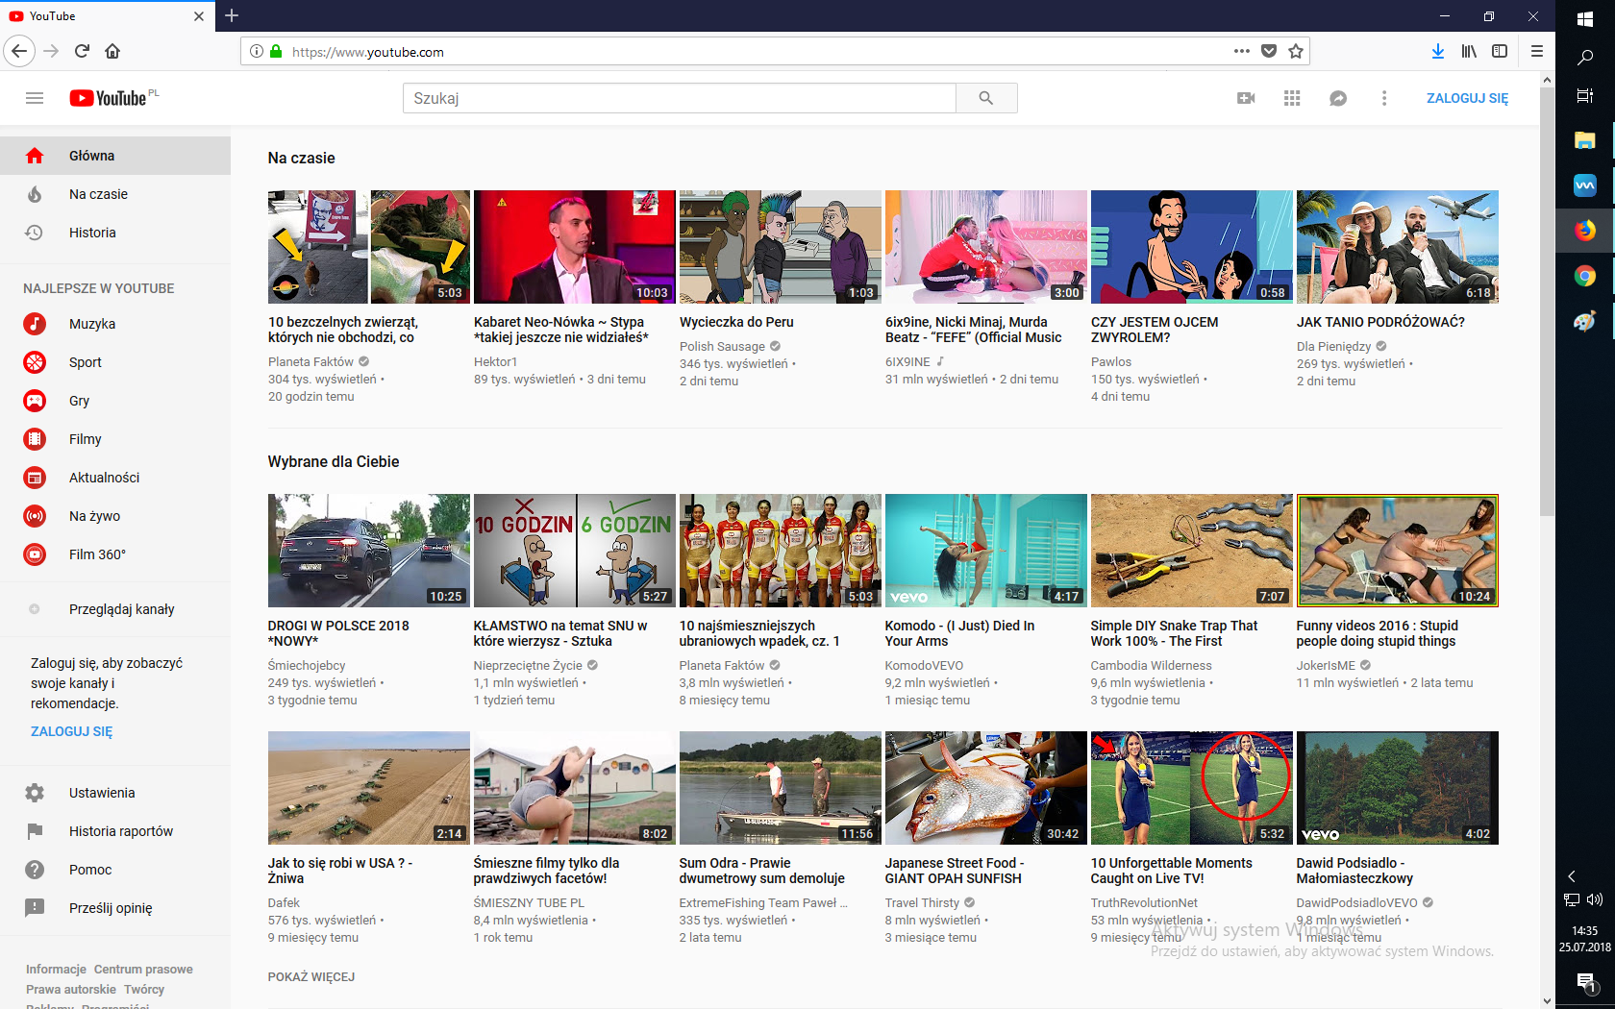This screenshot has height=1009, width=1615.
Task: Open the YouTube hamburger guide menu
Action: [35, 98]
